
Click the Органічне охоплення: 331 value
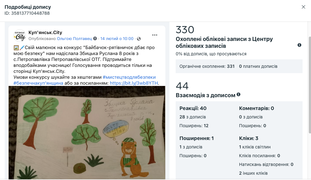(x=207, y=67)
